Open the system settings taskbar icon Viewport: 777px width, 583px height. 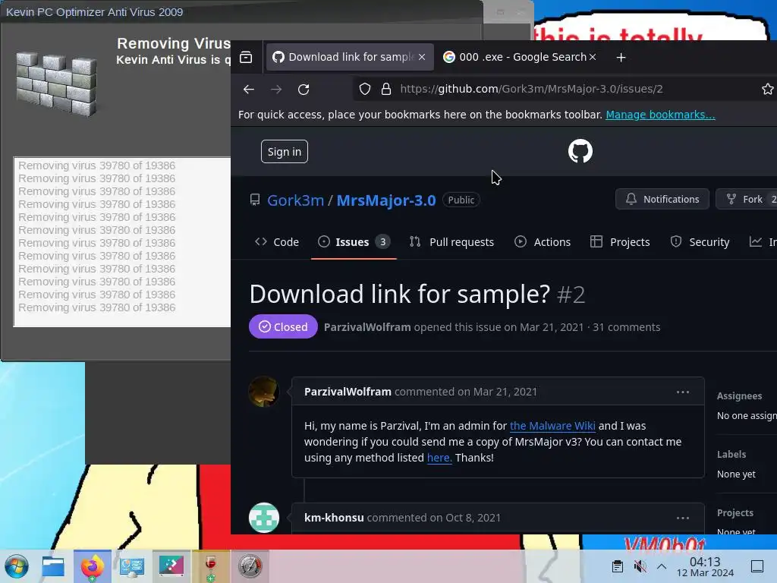tap(132, 566)
